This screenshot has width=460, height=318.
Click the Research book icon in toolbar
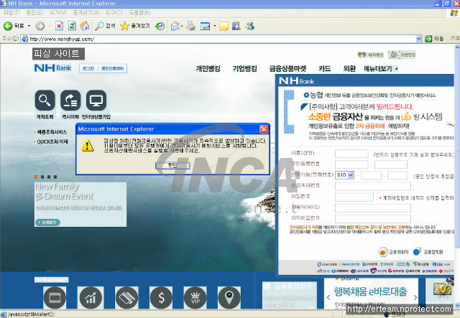[x=236, y=26]
